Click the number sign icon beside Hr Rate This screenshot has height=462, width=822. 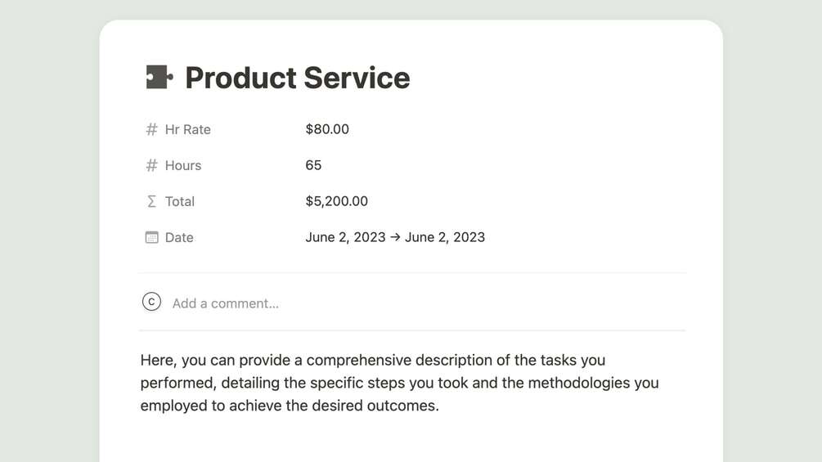pyautogui.click(x=151, y=129)
